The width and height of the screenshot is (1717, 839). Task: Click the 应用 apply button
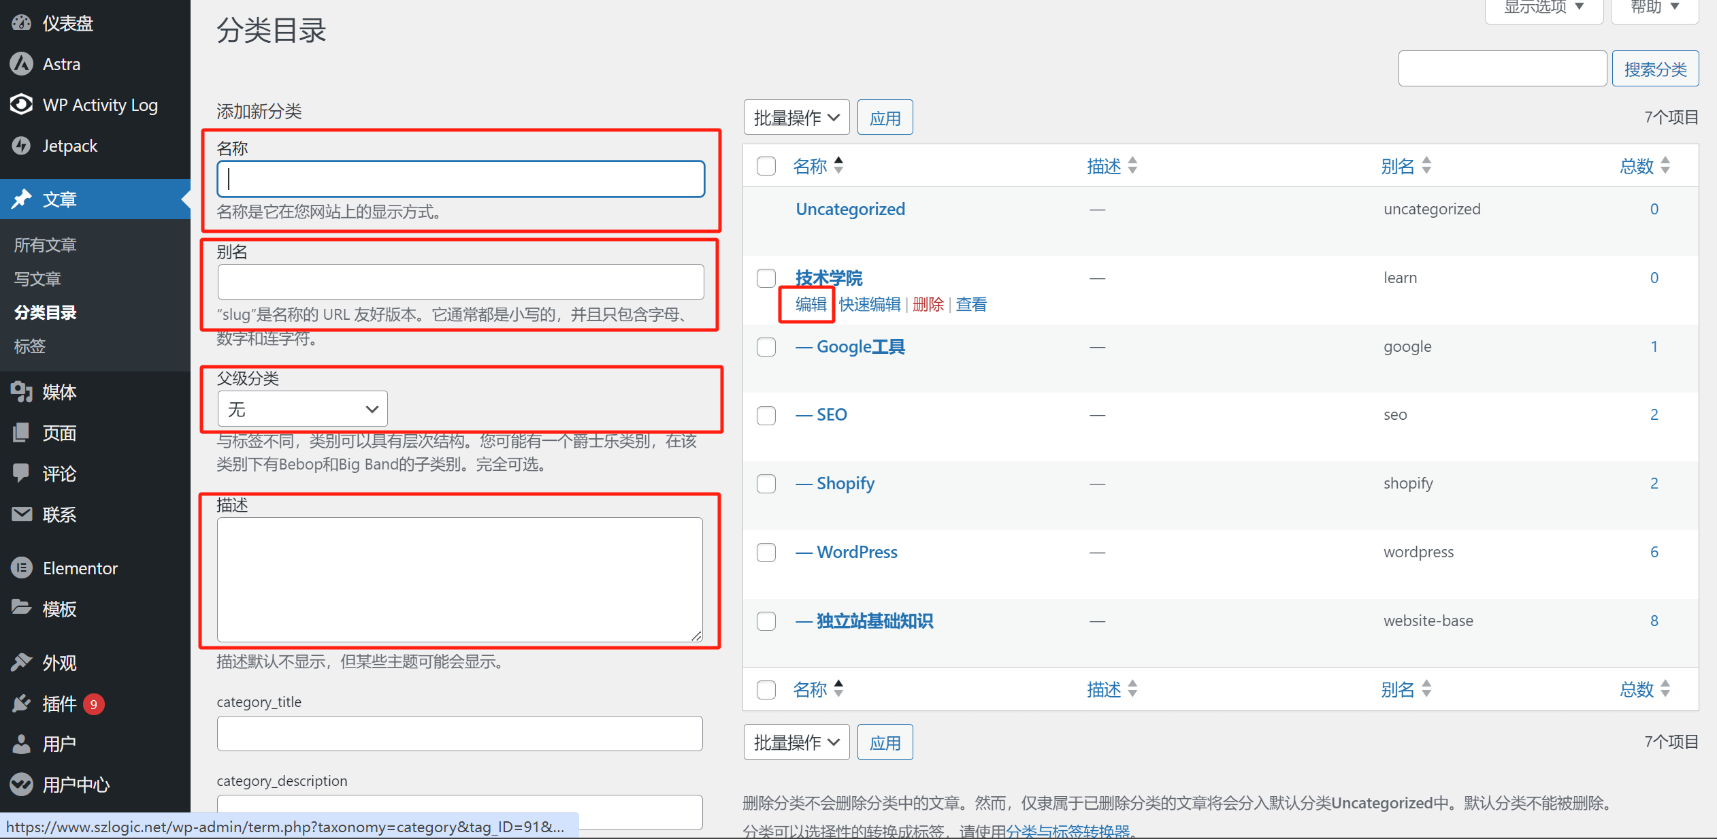885,116
